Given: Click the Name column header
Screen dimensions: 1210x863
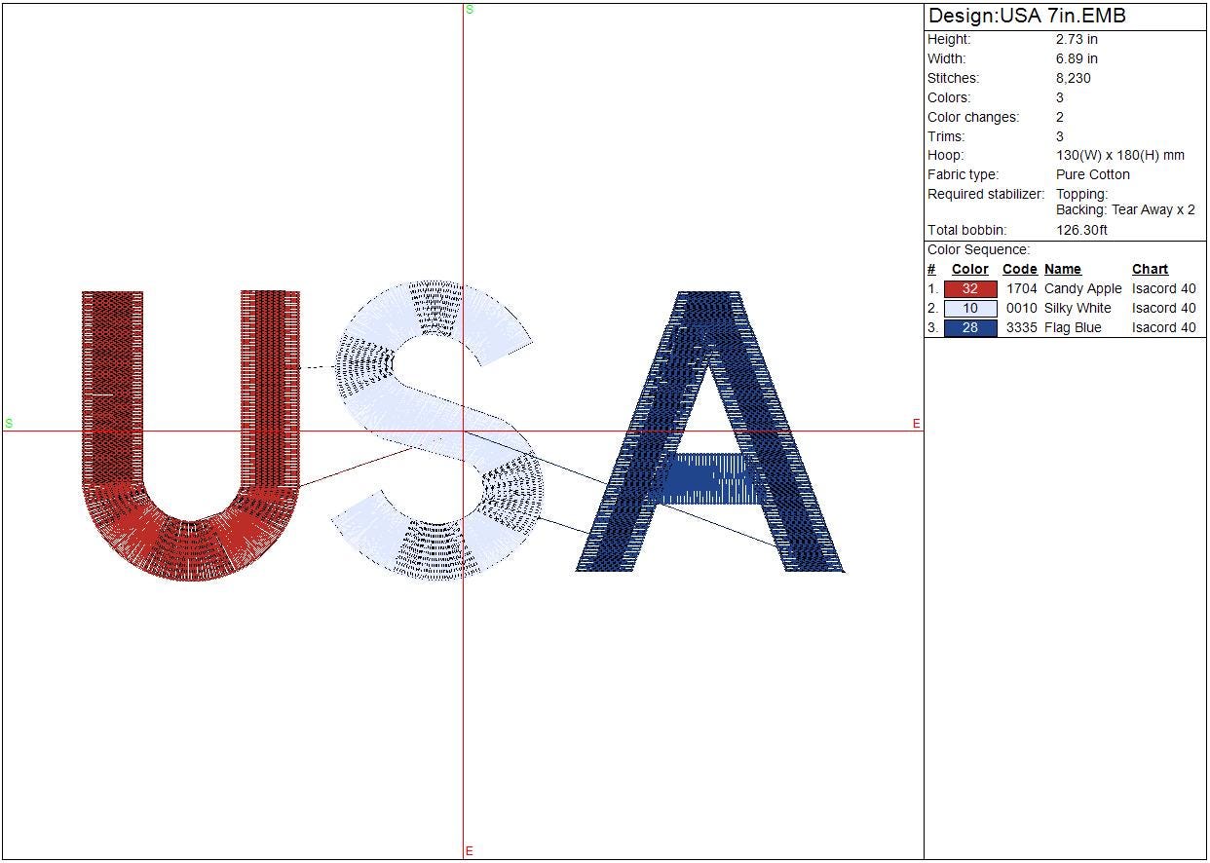Looking at the screenshot, I should [x=1062, y=270].
